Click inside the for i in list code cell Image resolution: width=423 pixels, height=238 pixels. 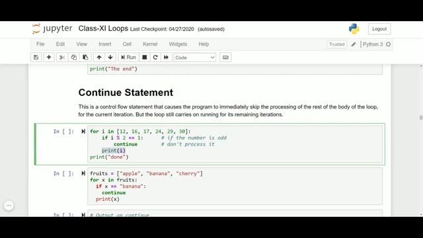coord(235,144)
